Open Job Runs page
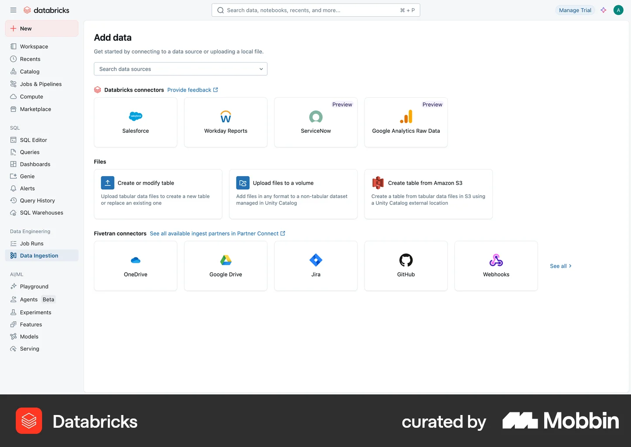 tap(42, 244)
